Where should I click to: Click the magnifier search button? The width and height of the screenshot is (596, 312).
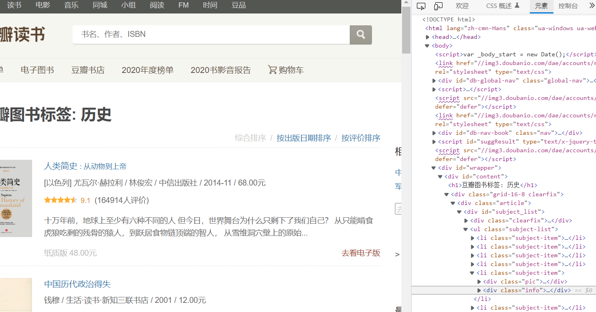[361, 35]
